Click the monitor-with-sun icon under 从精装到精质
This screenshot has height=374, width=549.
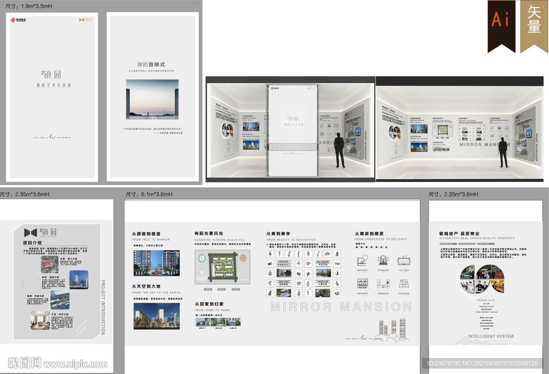[x=362, y=260]
